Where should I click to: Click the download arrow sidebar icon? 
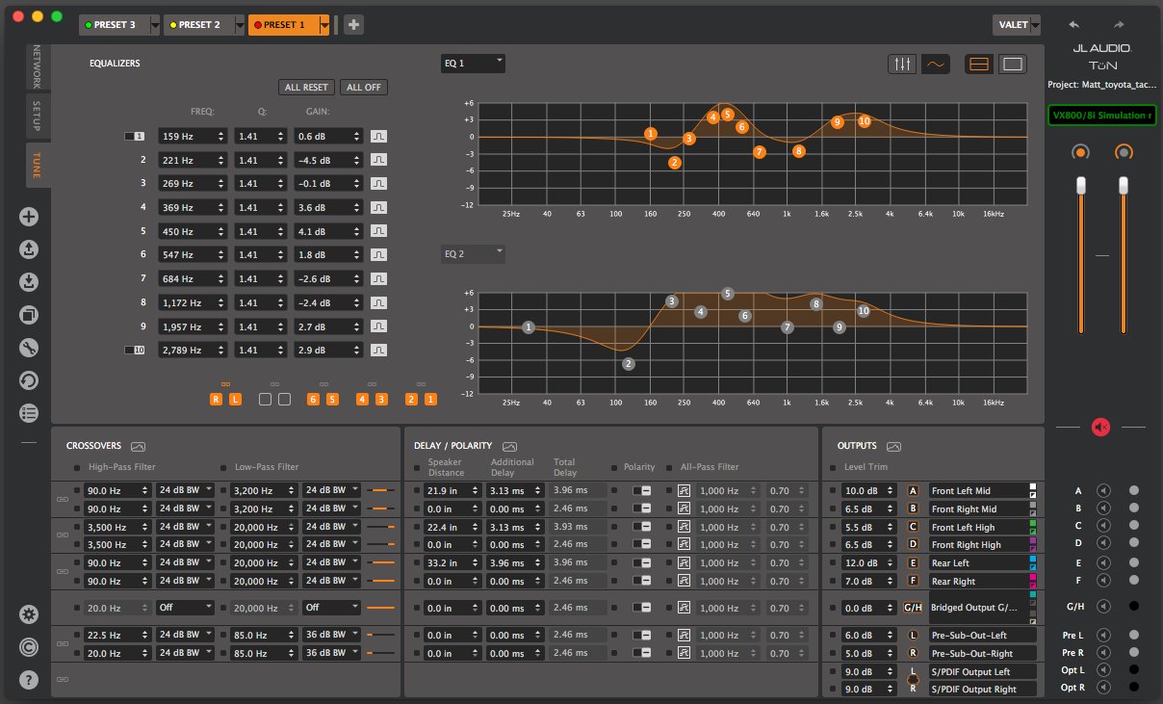(x=29, y=282)
